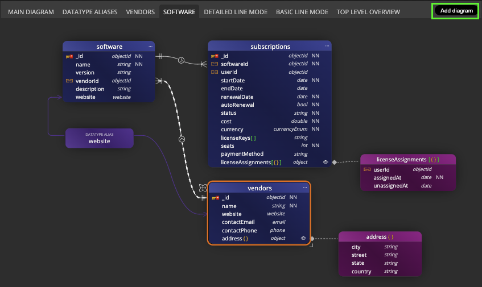This screenshot has height=287, width=482.
Task: Toggle eye icon on licenseAssignments field row
Action: pos(326,163)
